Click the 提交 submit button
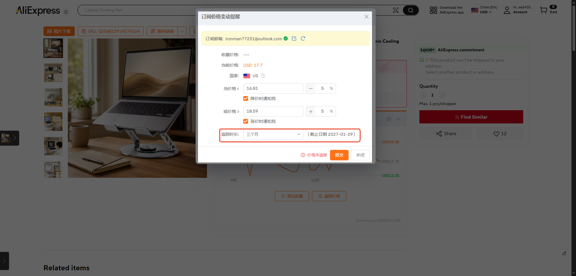 pos(339,155)
